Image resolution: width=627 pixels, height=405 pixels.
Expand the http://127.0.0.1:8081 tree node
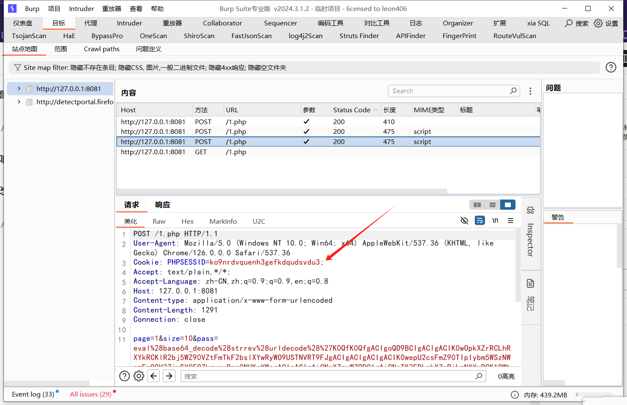pos(19,89)
